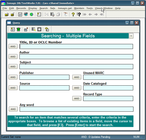
Task: Click the document with pencil icon in Query toolbar
Action: coord(34,29)
